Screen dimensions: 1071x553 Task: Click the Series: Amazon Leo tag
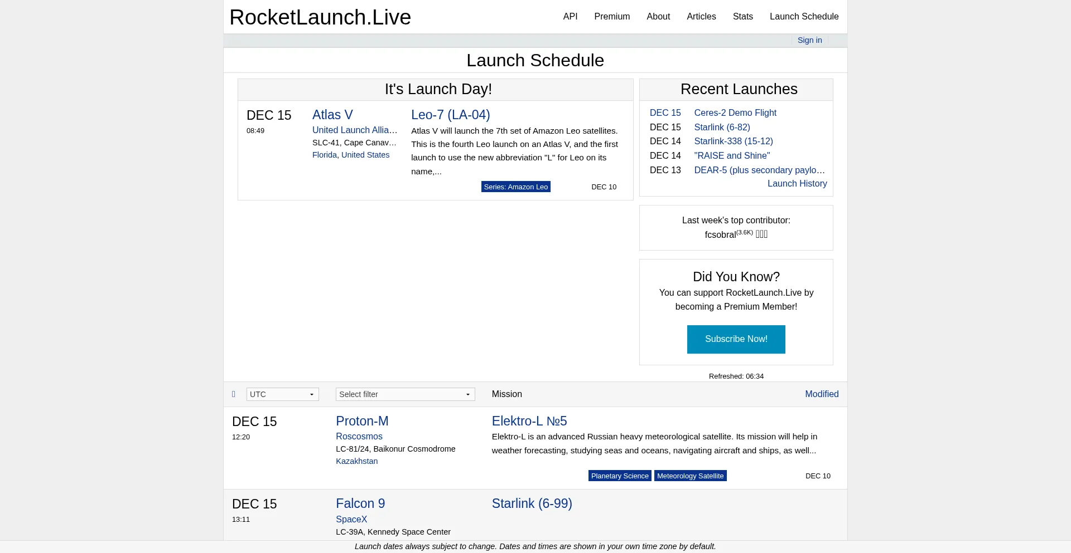(515, 187)
